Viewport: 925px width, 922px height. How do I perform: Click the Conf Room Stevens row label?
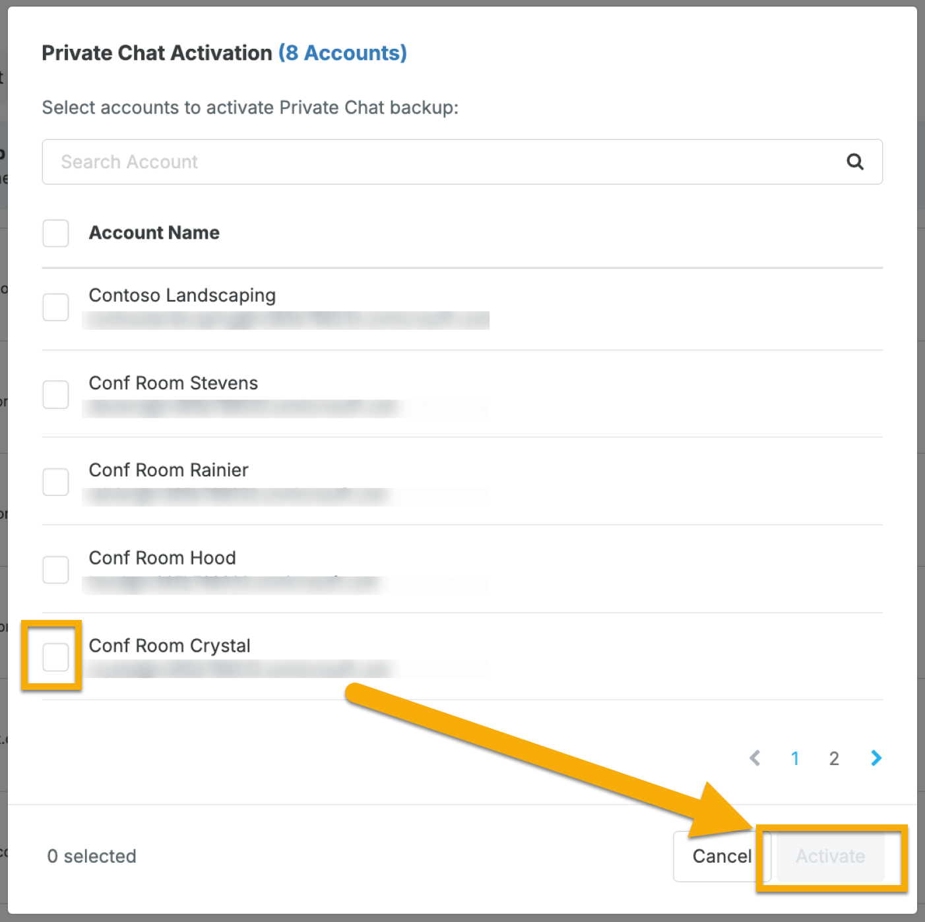click(174, 383)
